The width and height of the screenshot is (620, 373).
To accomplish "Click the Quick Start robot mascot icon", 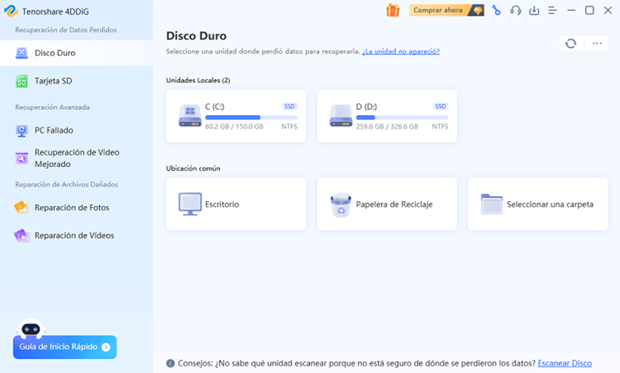I will pyautogui.click(x=31, y=327).
